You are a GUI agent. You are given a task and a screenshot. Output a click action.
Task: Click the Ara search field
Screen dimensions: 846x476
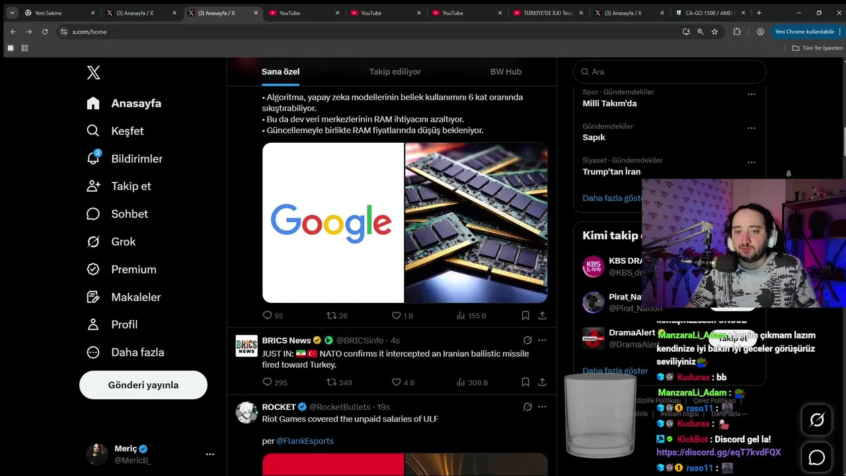click(670, 71)
